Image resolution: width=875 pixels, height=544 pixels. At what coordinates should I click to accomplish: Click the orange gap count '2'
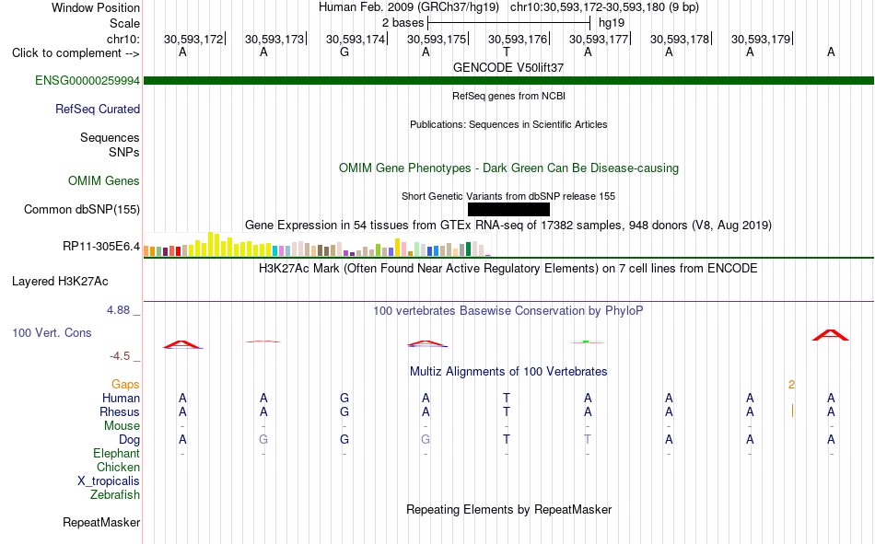791,385
